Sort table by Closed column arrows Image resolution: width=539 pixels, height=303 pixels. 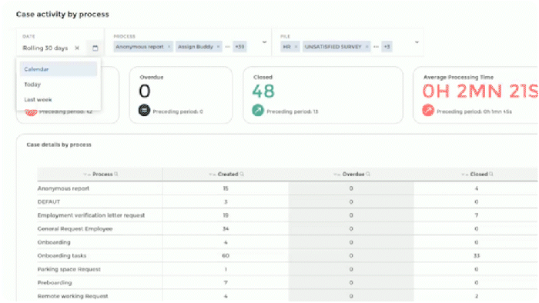(465, 175)
